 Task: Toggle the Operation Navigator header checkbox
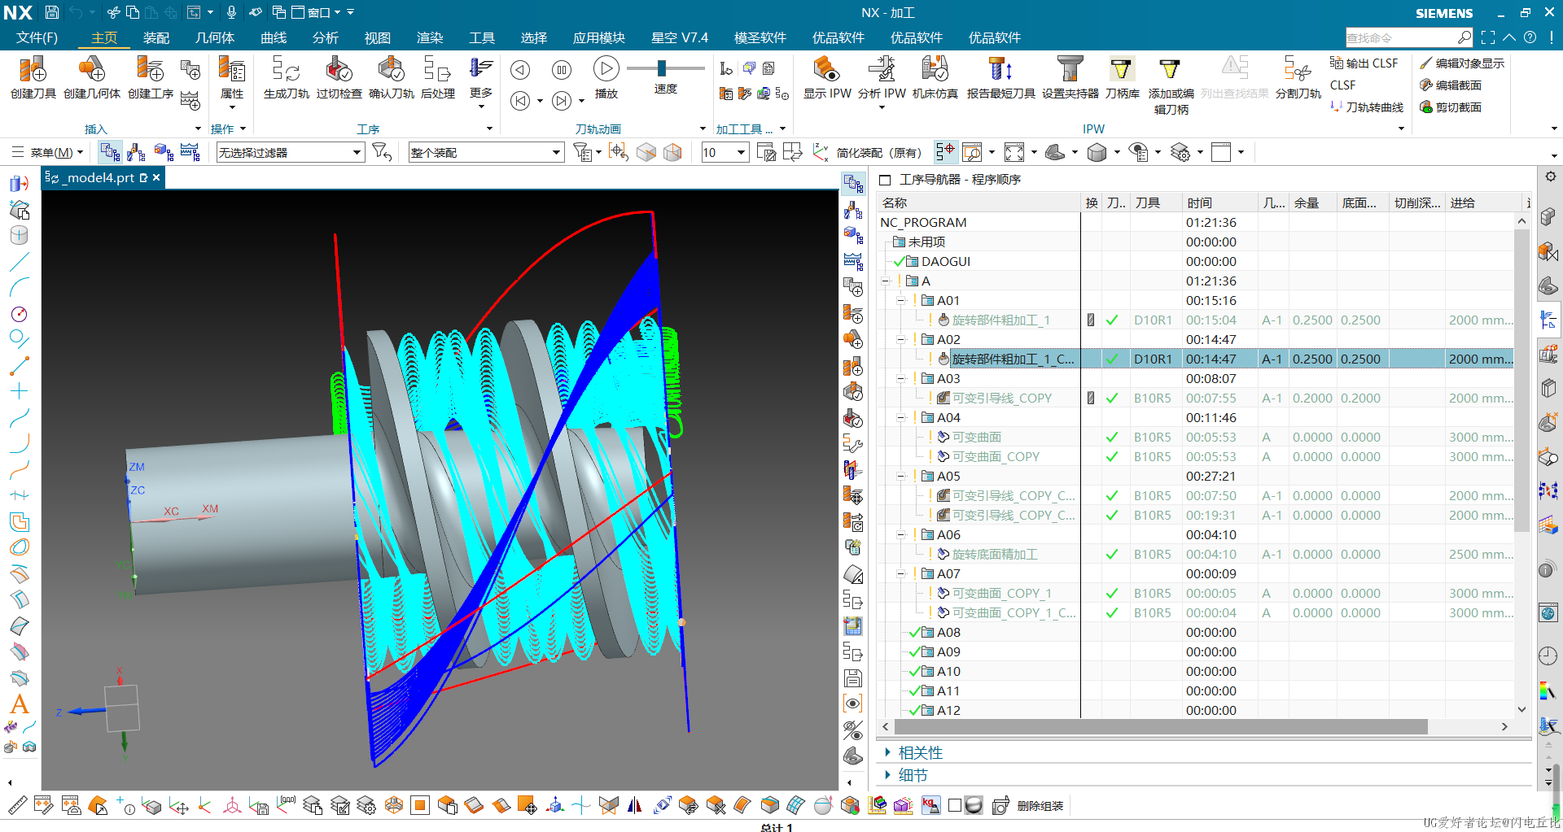point(885,179)
